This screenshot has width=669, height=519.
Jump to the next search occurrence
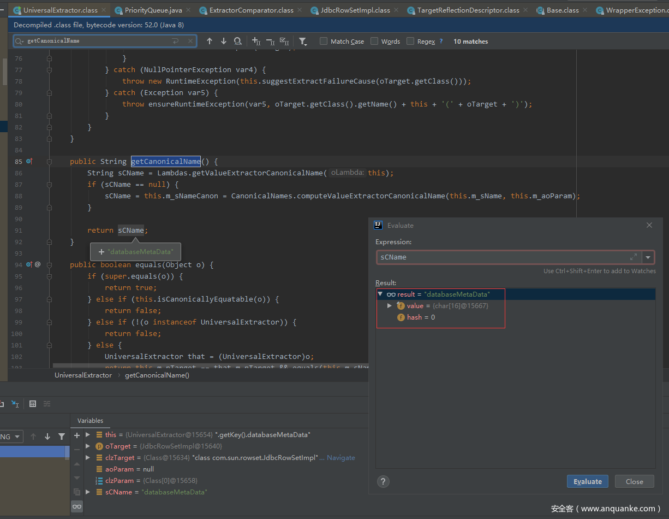[x=223, y=42]
